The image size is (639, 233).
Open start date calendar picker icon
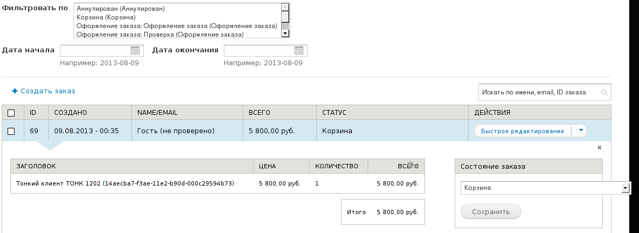coord(135,50)
